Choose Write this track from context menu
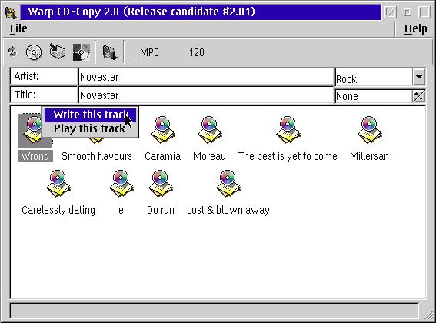The height and width of the screenshot is (323, 436). (x=91, y=115)
